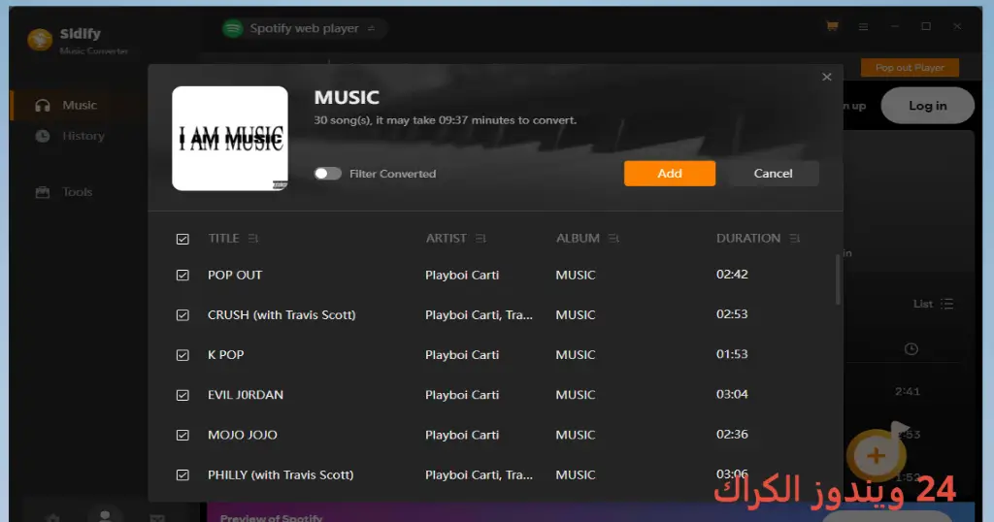
Task: Click the MOJO JOJO song title
Action: pos(242,435)
